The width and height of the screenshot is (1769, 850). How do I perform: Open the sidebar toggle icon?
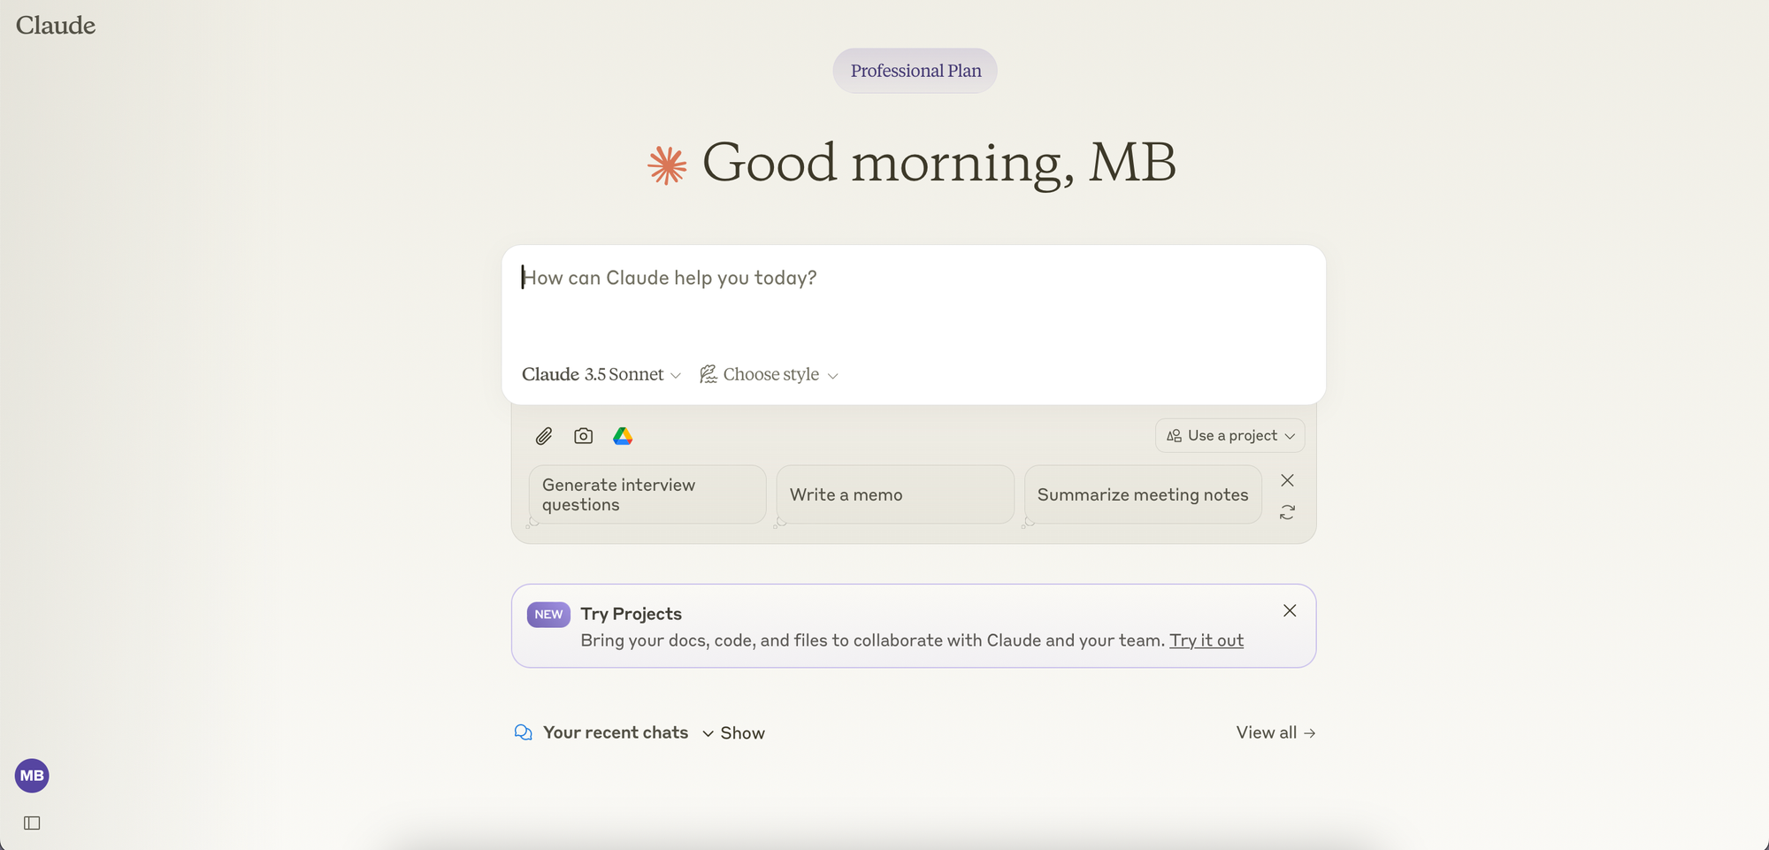(32, 823)
